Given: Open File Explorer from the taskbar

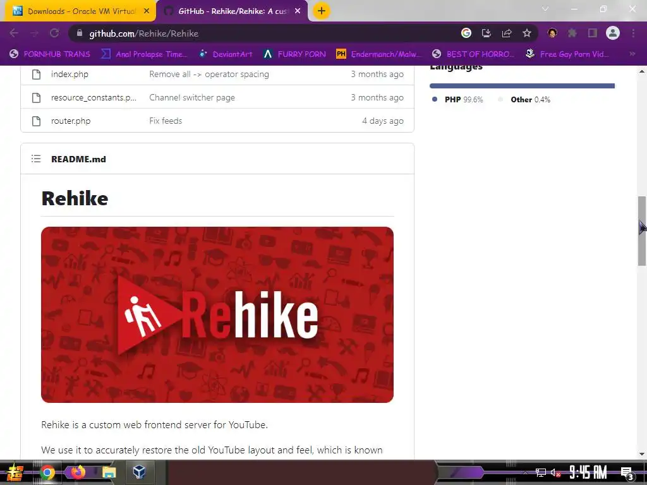Looking at the screenshot, I should pos(109,472).
